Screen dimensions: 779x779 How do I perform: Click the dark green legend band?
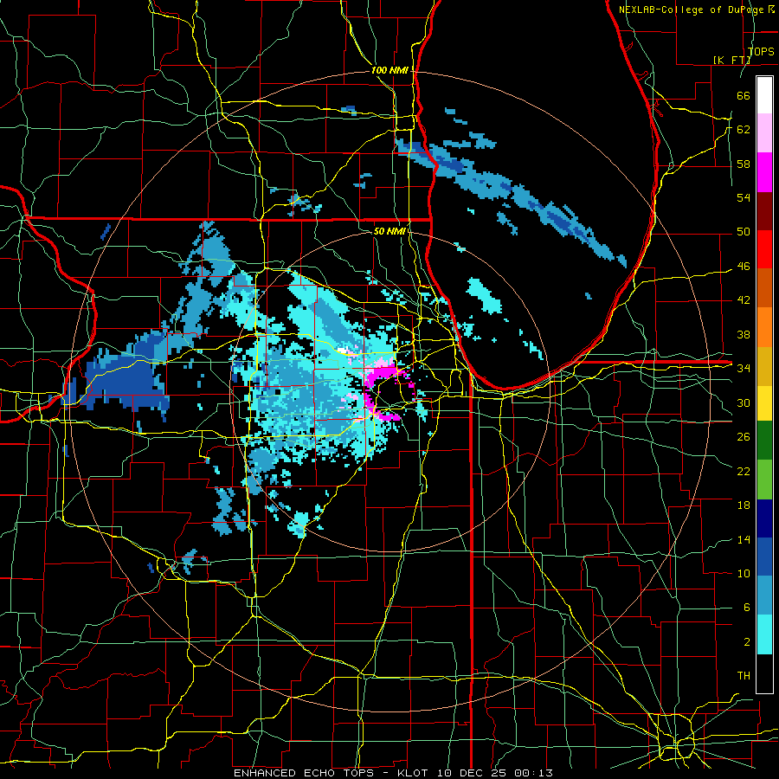point(764,441)
